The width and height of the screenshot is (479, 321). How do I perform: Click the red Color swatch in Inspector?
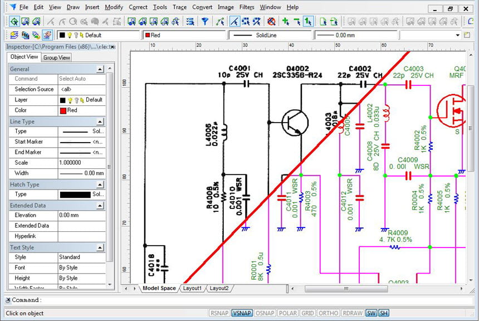(x=63, y=111)
